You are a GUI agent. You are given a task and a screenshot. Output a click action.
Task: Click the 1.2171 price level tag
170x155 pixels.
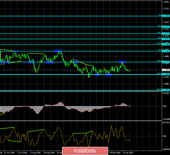point(166,34)
